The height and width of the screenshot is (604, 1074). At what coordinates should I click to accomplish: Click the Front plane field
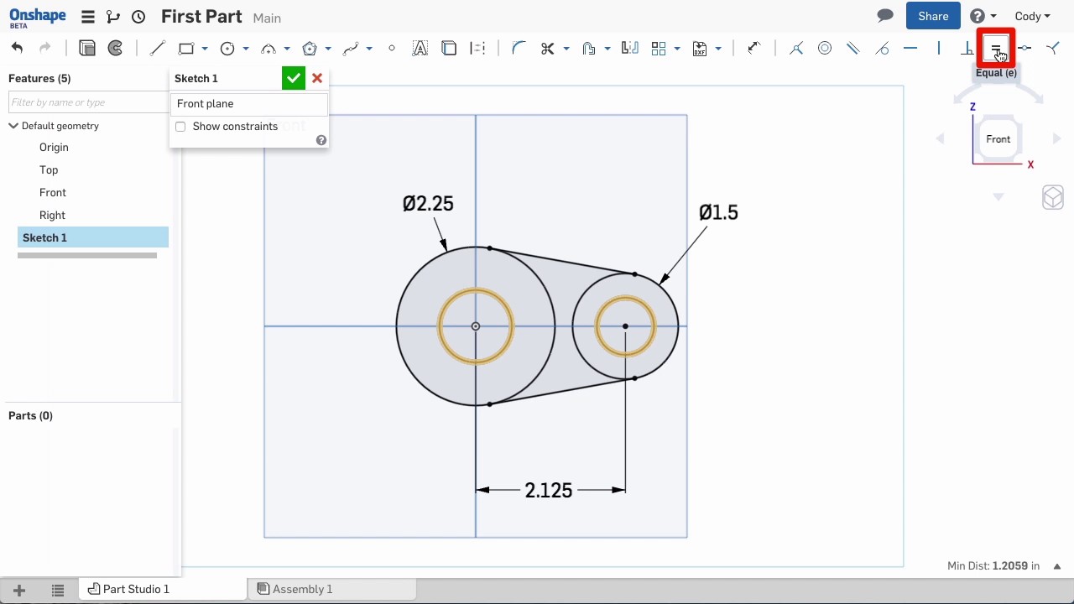[x=248, y=104]
